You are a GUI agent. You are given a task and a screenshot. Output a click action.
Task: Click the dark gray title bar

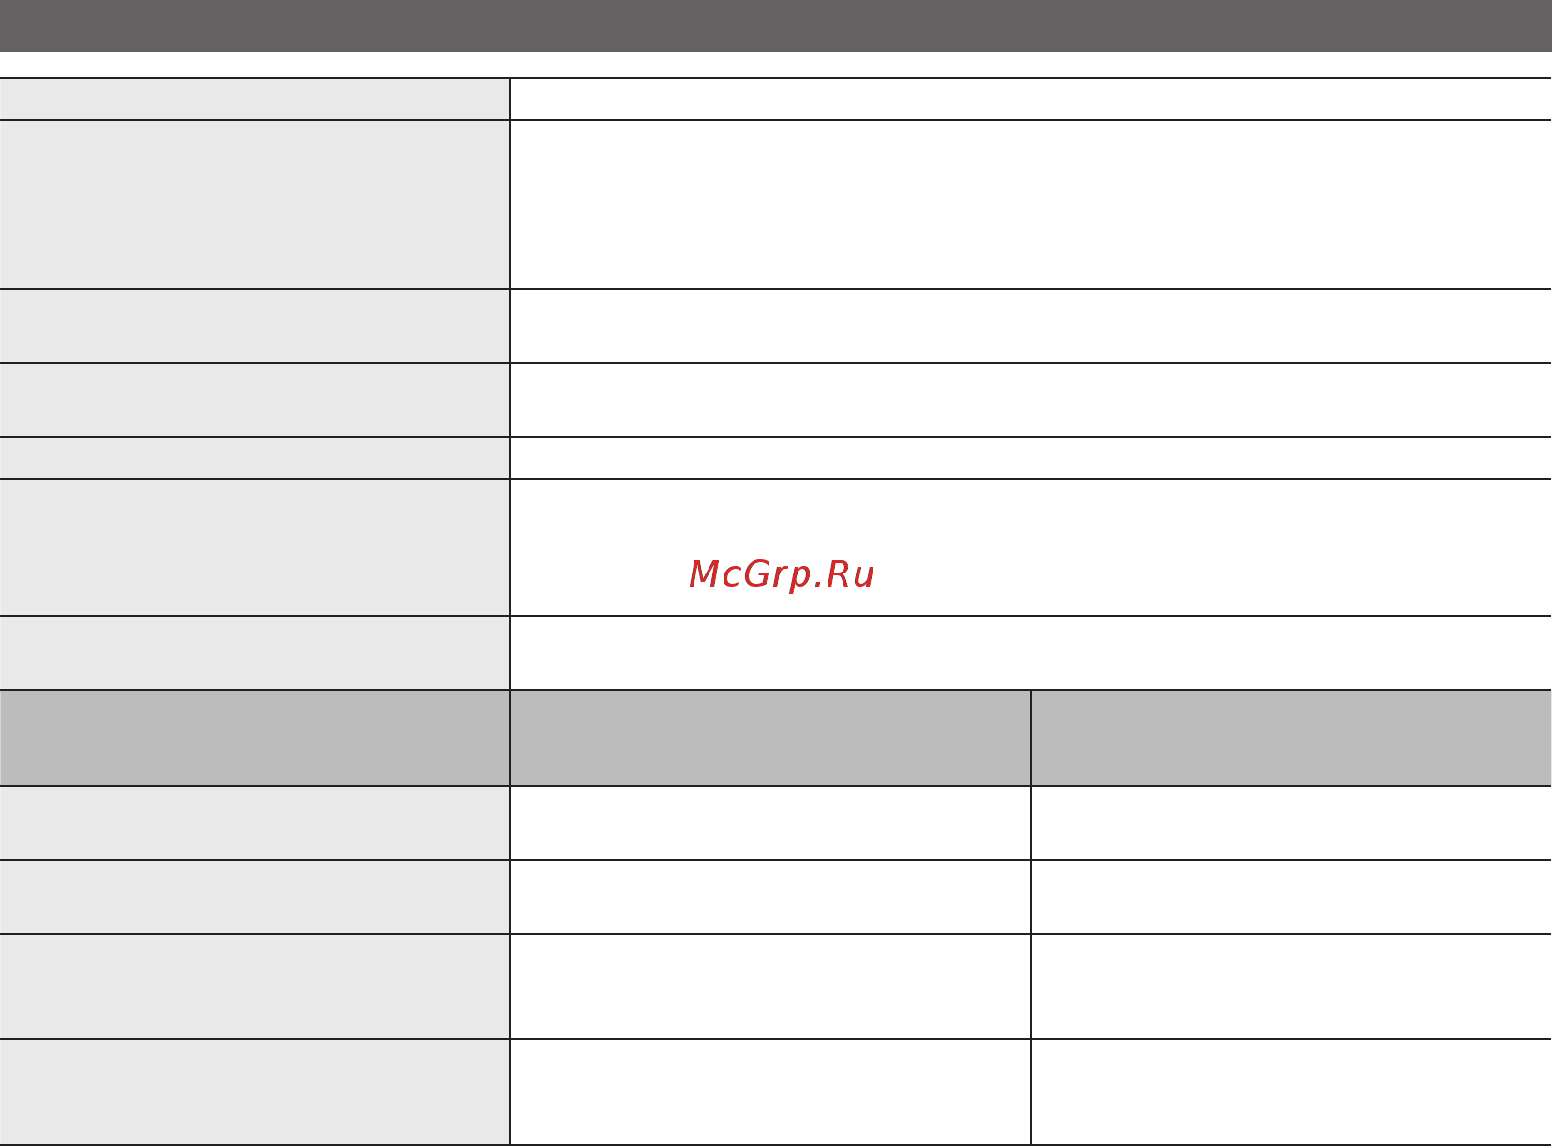click(776, 26)
